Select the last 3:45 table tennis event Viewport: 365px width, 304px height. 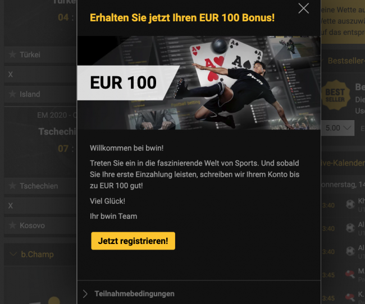[350, 297]
